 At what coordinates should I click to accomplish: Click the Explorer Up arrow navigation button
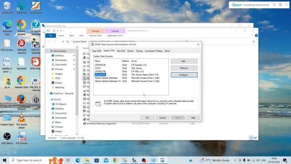(x=63, y=41)
